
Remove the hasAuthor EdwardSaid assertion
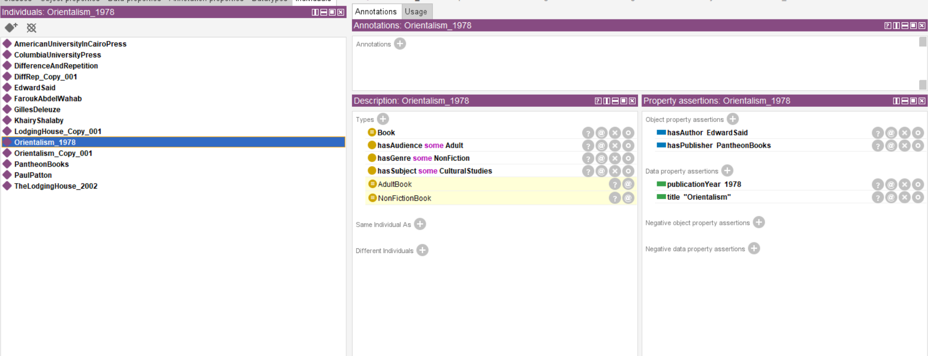[904, 133]
